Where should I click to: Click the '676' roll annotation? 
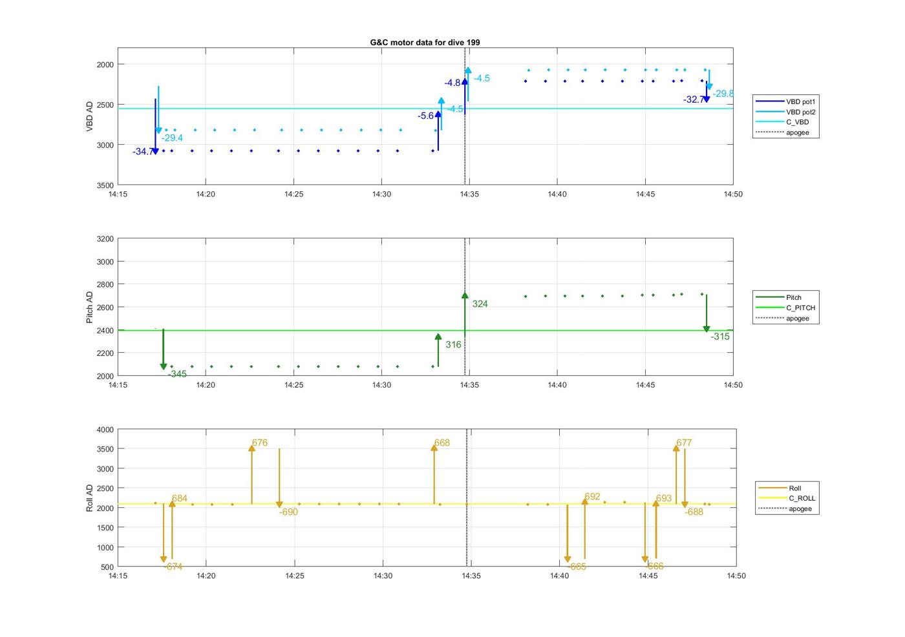pos(259,443)
